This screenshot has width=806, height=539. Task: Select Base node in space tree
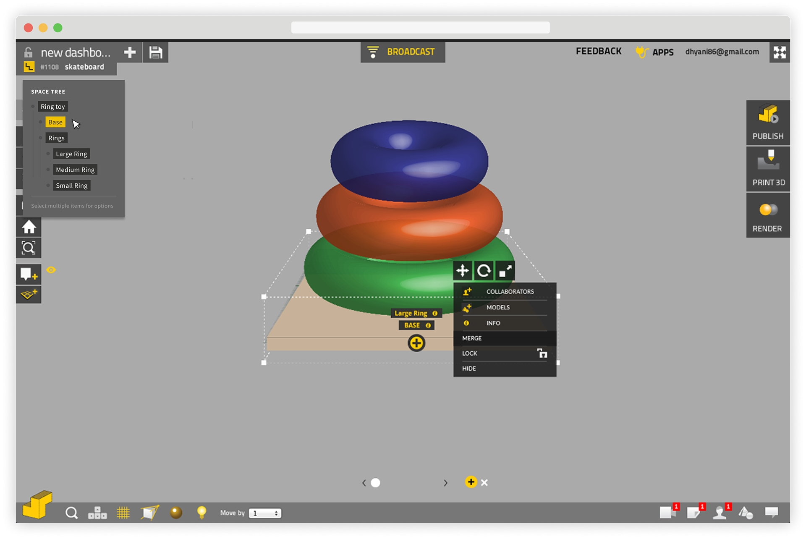[55, 122]
